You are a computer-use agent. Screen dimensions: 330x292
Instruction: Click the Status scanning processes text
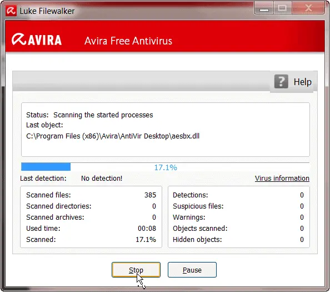103,115
